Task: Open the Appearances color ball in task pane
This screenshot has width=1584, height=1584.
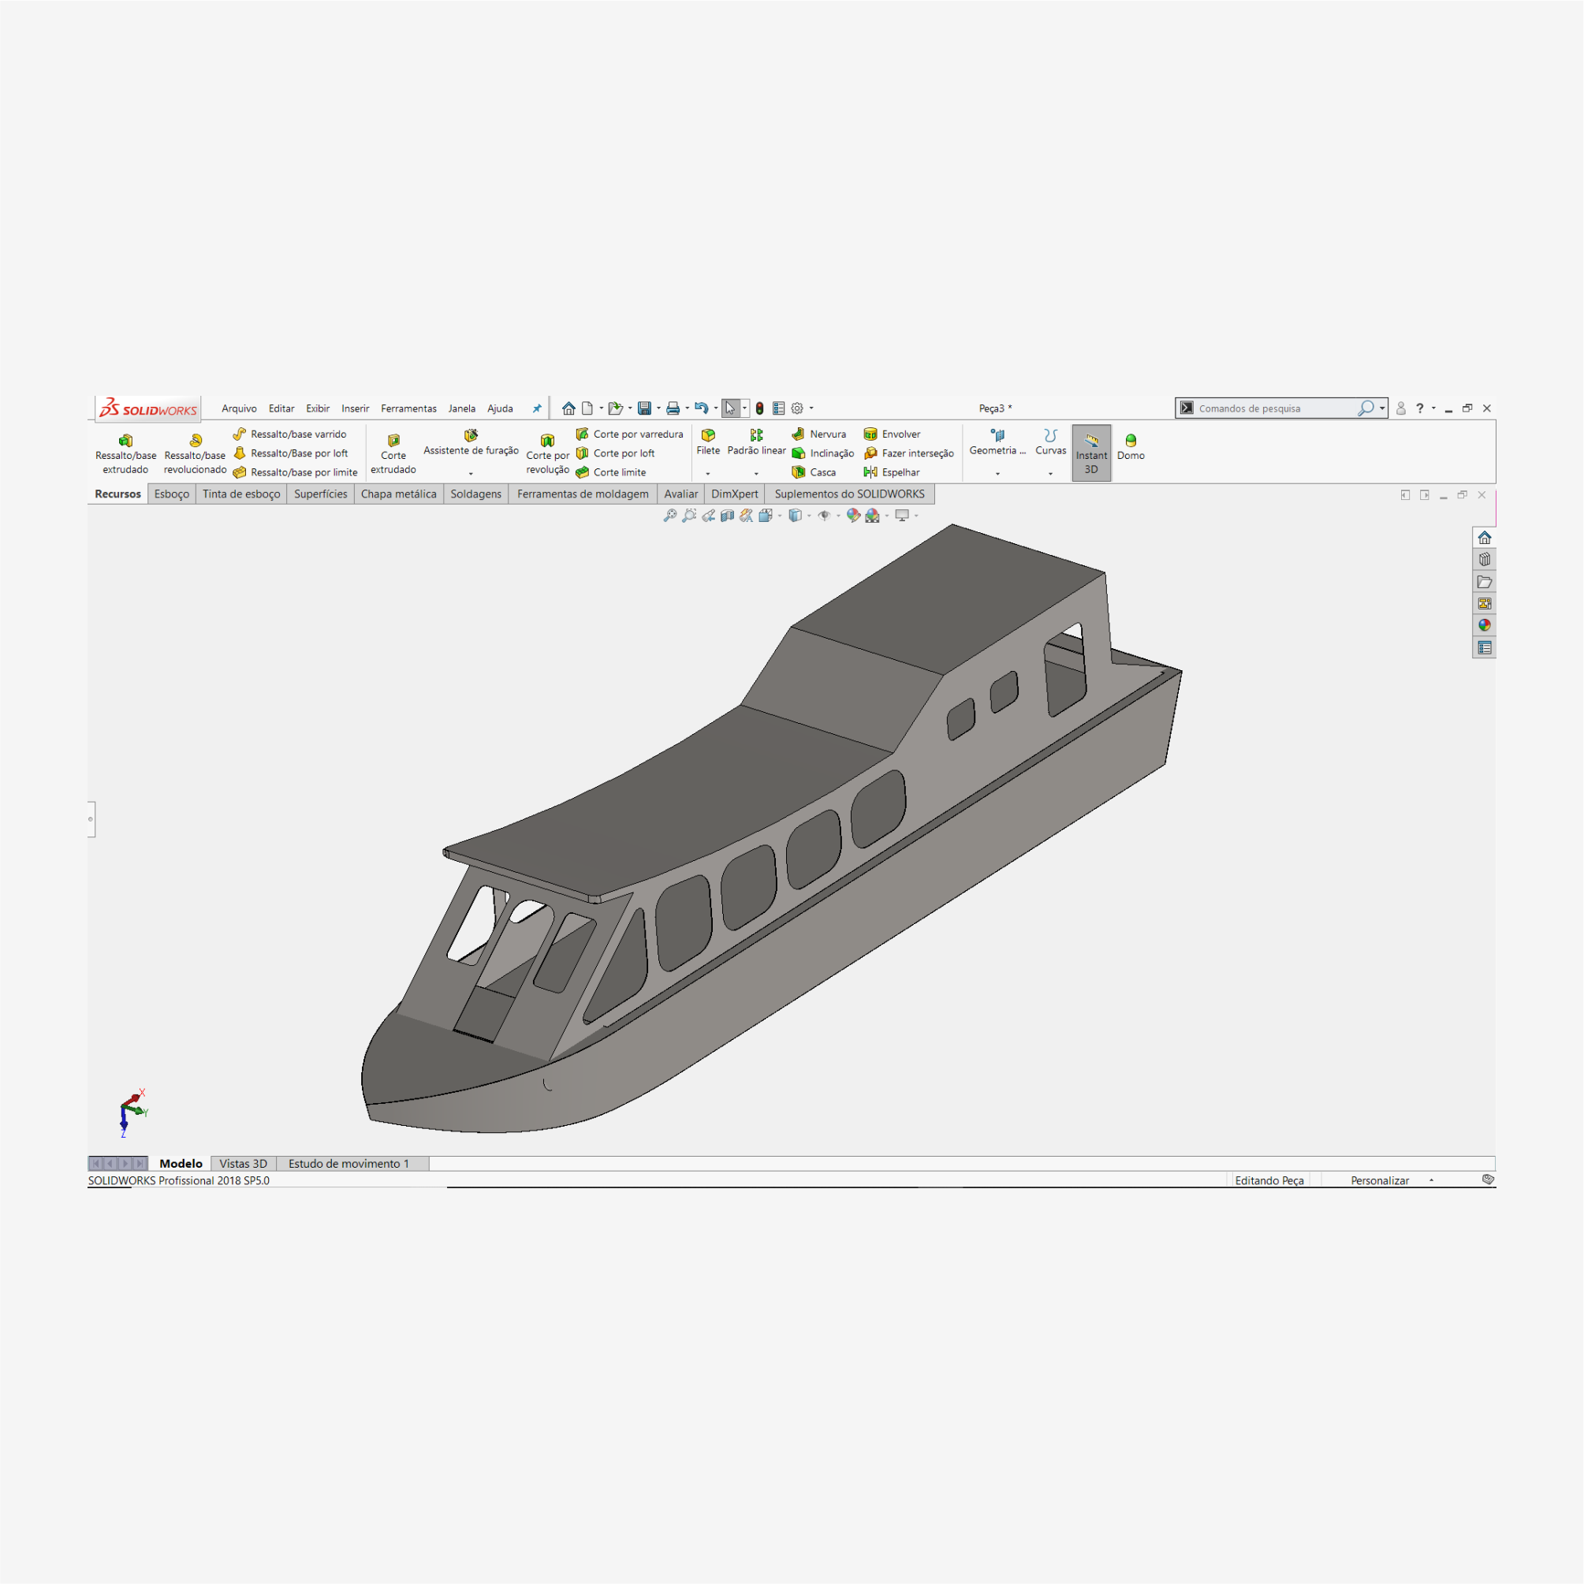Action: pyautogui.click(x=1484, y=624)
